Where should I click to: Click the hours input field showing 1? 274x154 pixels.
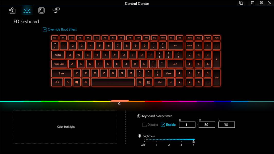[187, 125]
